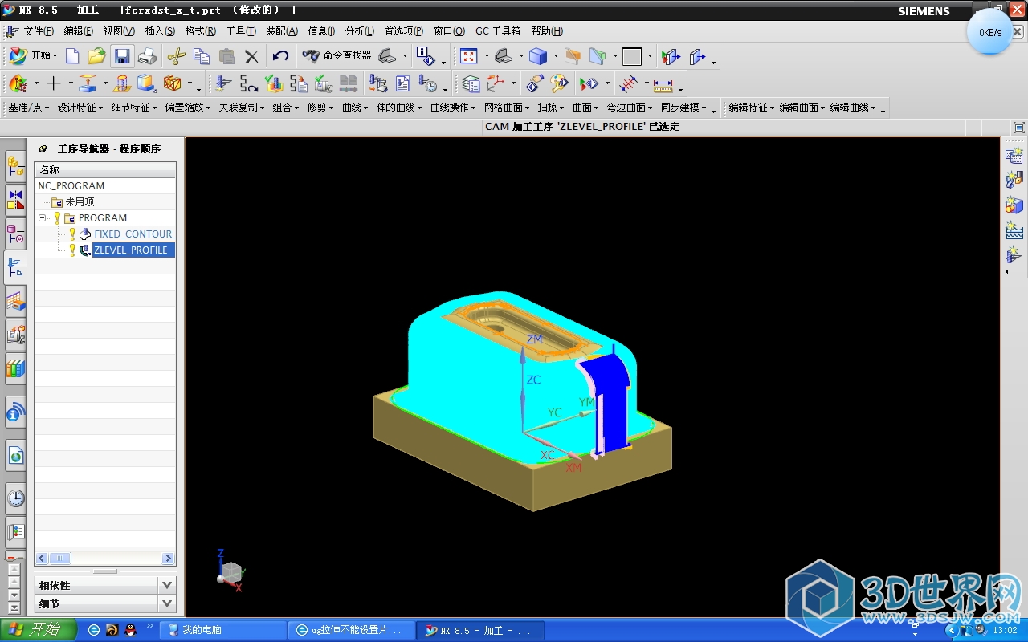Click the shop documentation icon
The width and height of the screenshot is (1028, 642).
(403, 83)
